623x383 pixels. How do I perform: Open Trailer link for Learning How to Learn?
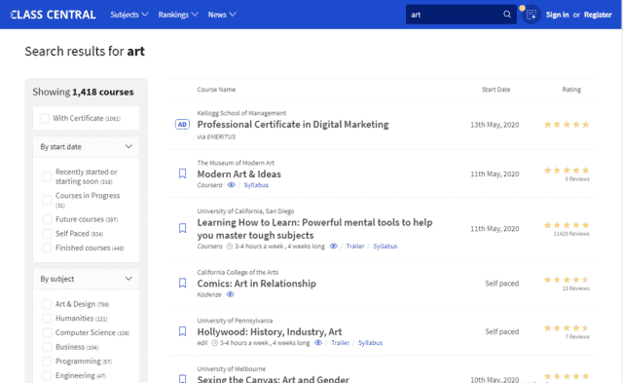pyautogui.click(x=354, y=247)
